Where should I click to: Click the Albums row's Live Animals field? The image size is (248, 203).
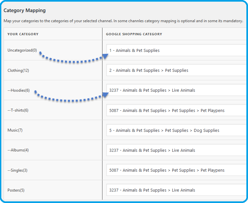(176, 150)
